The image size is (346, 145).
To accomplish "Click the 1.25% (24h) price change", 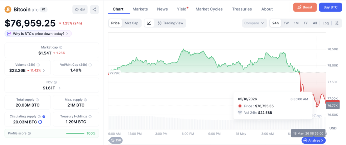I will pos(70,23).
